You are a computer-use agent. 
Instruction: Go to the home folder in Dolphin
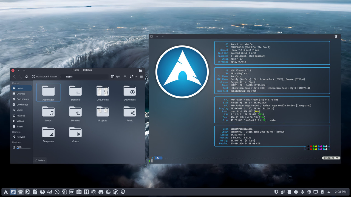point(27,77)
